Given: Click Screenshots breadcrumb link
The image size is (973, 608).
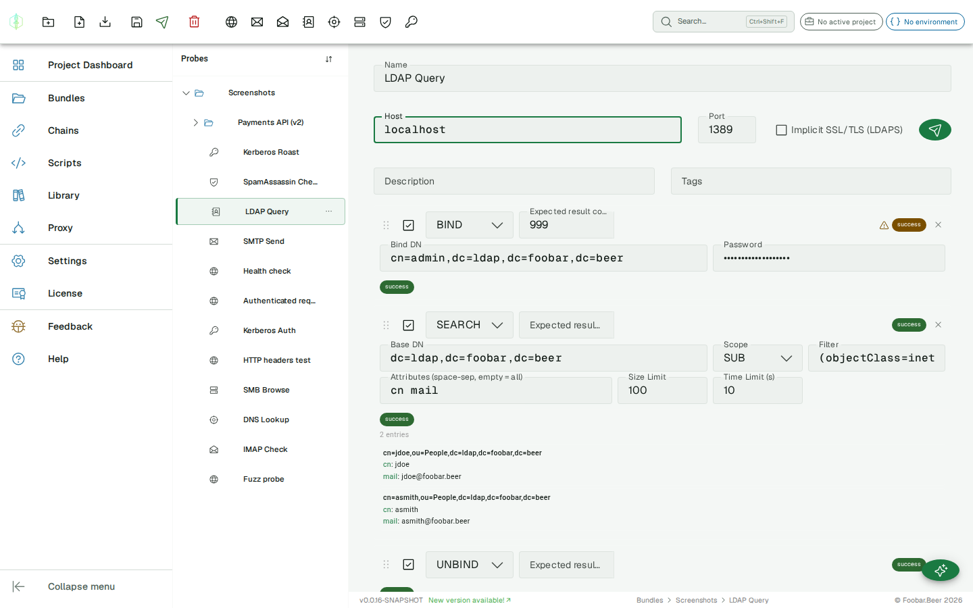Looking at the screenshot, I should pyautogui.click(x=696, y=600).
